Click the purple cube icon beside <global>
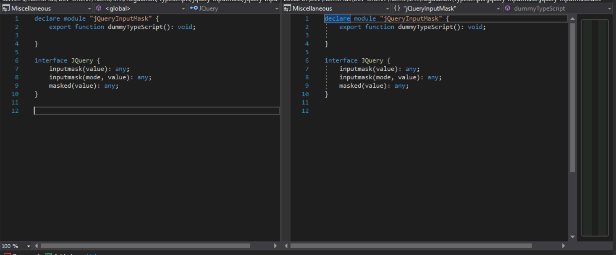This screenshot has width=616, height=255. pos(99,8)
